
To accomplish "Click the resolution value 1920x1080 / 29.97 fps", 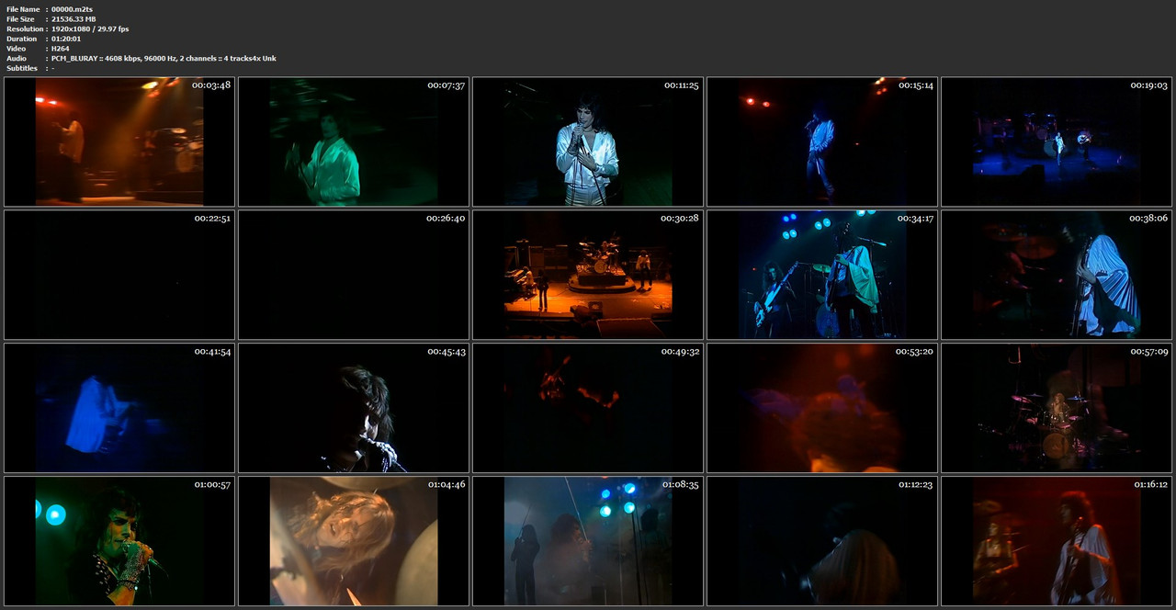I will [x=90, y=29].
